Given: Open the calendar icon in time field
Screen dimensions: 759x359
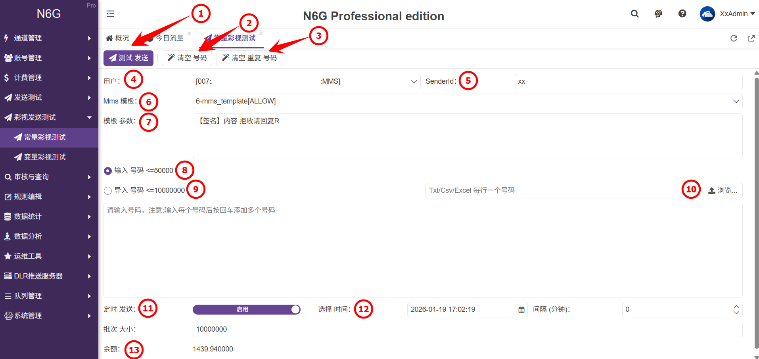Looking at the screenshot, I should 521,310.
